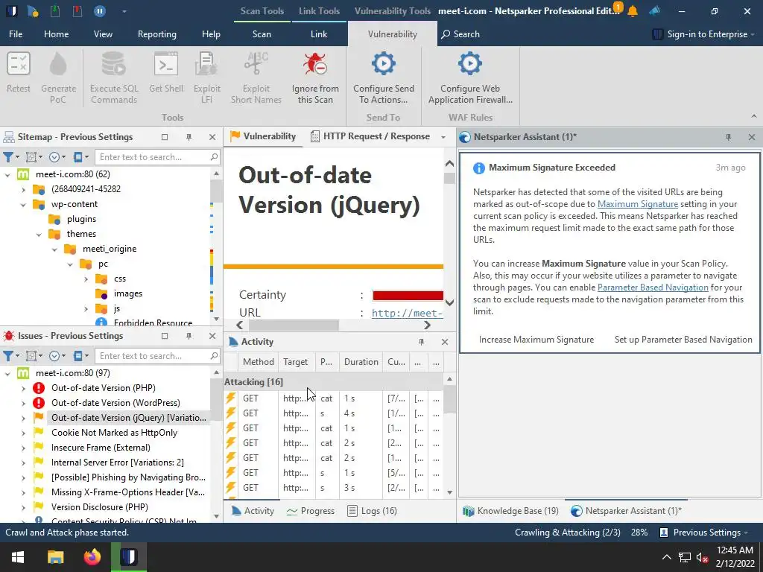Expand the Out-of-date Version (WordPress) issue
The image size is (763, 572).
23,403
